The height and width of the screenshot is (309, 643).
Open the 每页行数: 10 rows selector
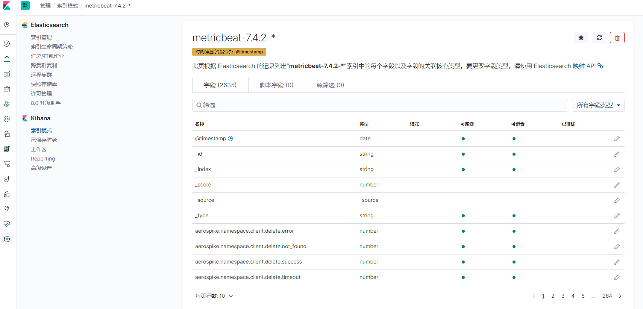point(214,296)
